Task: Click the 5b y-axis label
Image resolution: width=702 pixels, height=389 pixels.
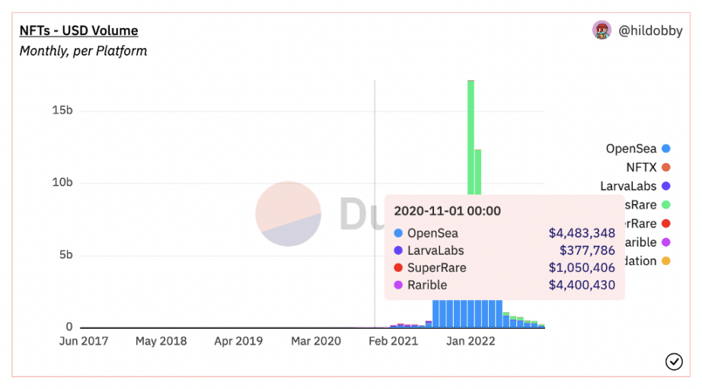Action: click(65, 255)
